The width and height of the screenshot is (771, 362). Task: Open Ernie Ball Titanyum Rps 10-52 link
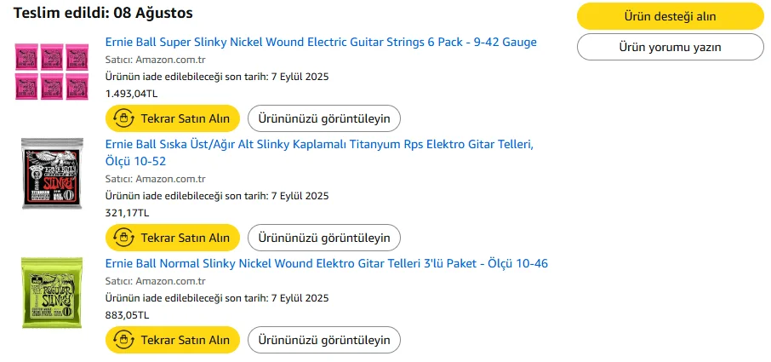click(x=319, y=144)
